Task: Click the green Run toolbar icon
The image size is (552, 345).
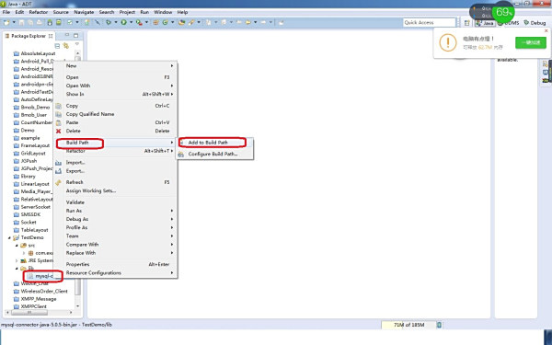Action: tap(124, 22)
